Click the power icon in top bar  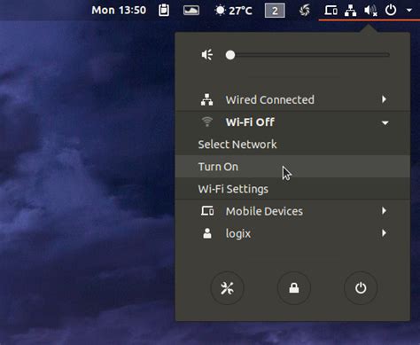point(391,11)
